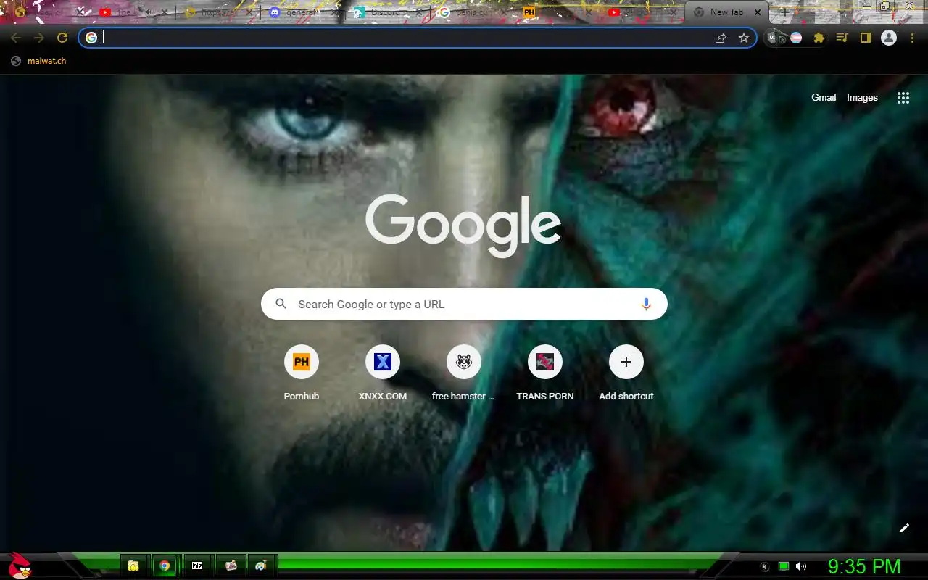The image size is (928, 580).
Task: Click the Add shortcut plus button
Action: pos(626,362)
